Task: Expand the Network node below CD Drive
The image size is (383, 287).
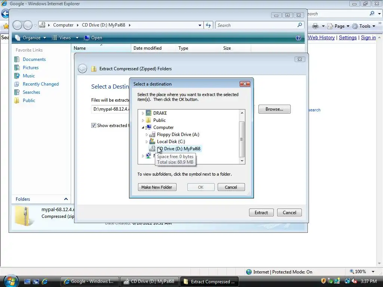Action: [143, 156]
